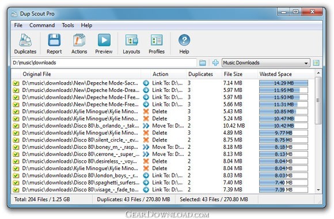
Task: Uncheck the silent_circle file checkbox
Action: point(16,140)
